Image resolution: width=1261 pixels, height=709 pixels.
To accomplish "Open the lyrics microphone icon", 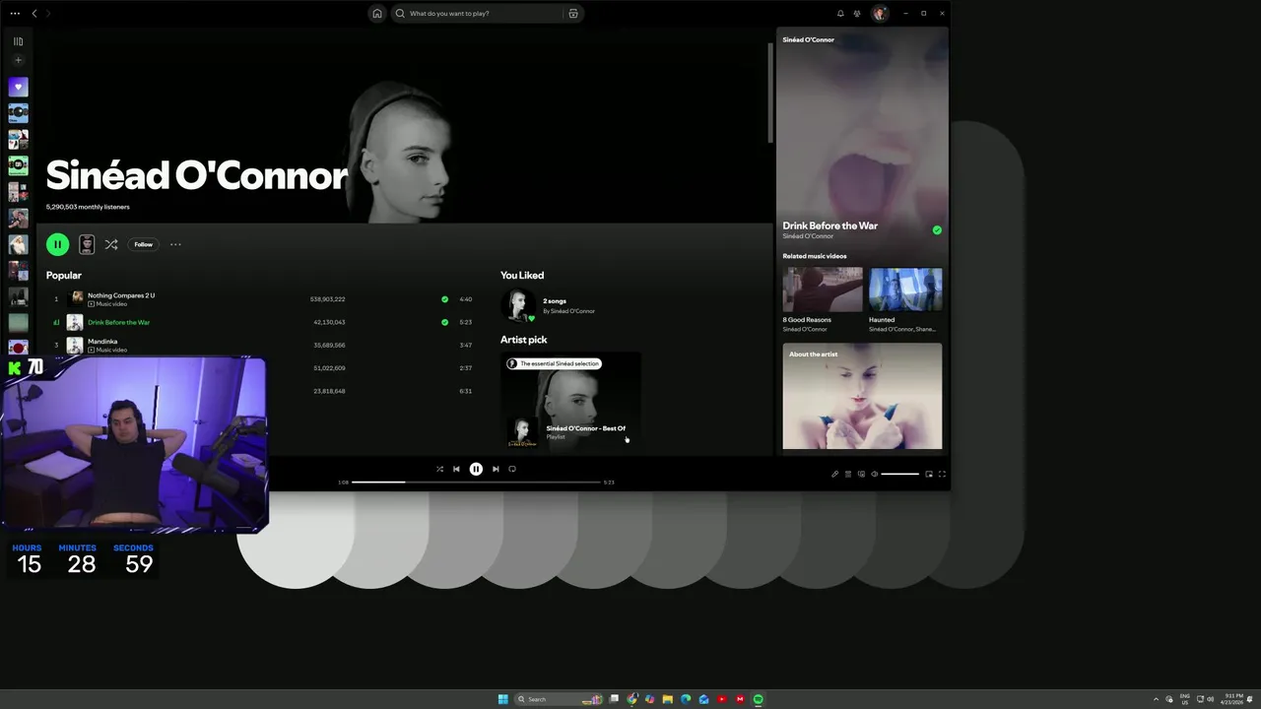I will coord(834,474).
